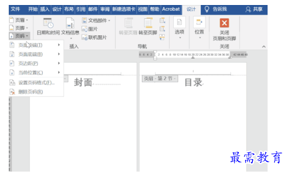
Task: Select 页边距(P) menu item
Action: (x=36, y=63)
